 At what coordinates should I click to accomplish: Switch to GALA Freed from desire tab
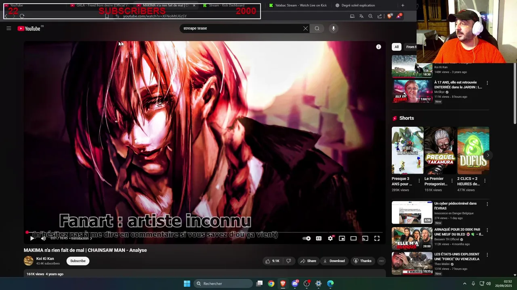tap(99, 5)
